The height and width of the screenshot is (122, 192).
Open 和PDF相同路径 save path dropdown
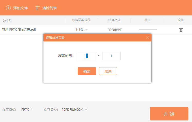(75, 109)
